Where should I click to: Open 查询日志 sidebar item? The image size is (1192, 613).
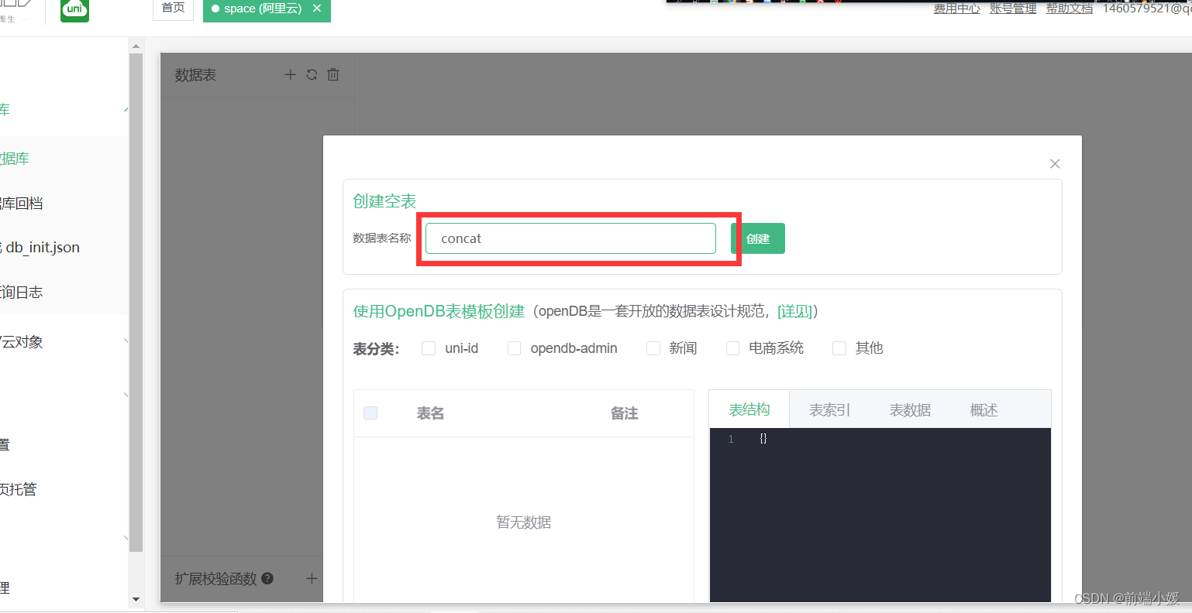[21, 293]
